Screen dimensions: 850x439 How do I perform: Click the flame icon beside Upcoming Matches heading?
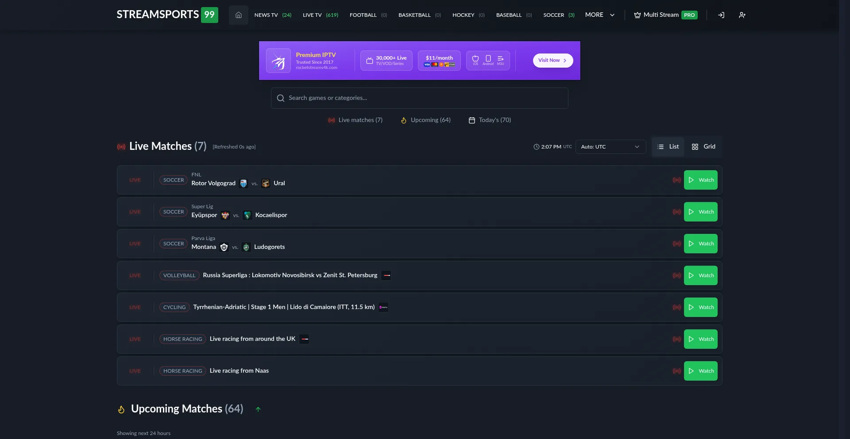[x=121, y=409]
